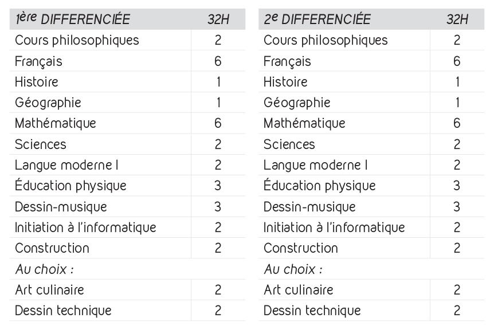Click hours value 6 beside left Mathématique
The height and width of the screenshot is (330, 494).
pos(218,123)
